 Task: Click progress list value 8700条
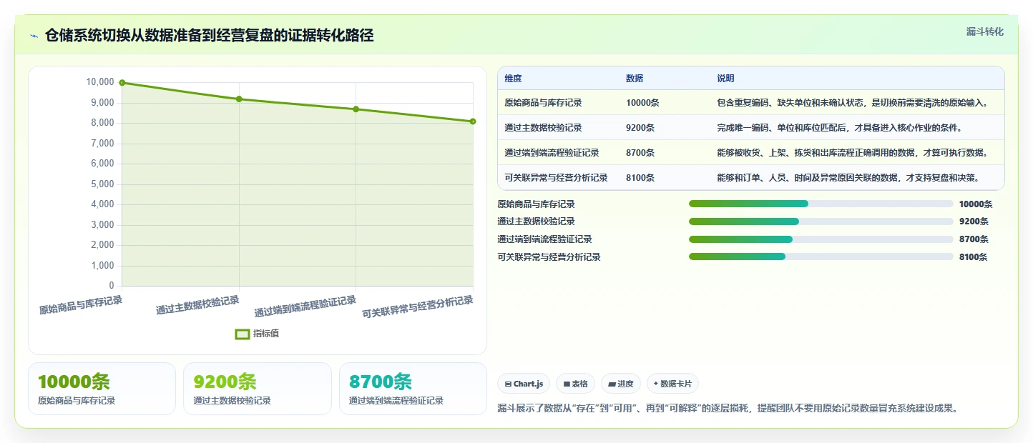974,239
